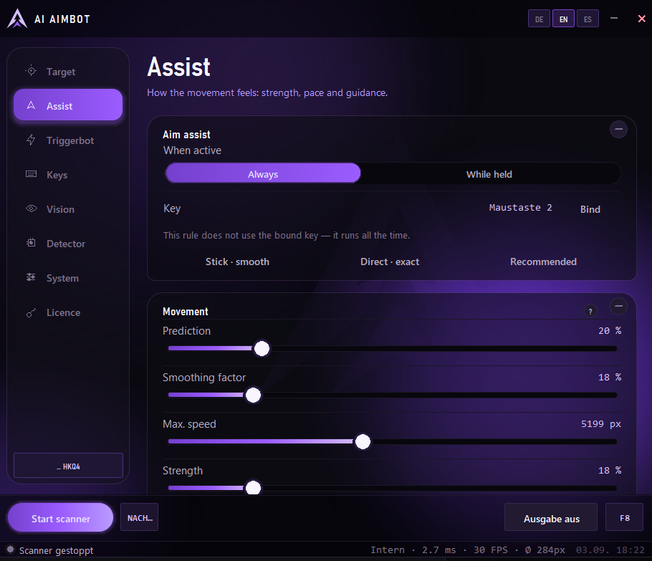Screen dimensions: 652x561
Task: Click Bind next to Maustaste 2
Action: (x=590, y=209)
